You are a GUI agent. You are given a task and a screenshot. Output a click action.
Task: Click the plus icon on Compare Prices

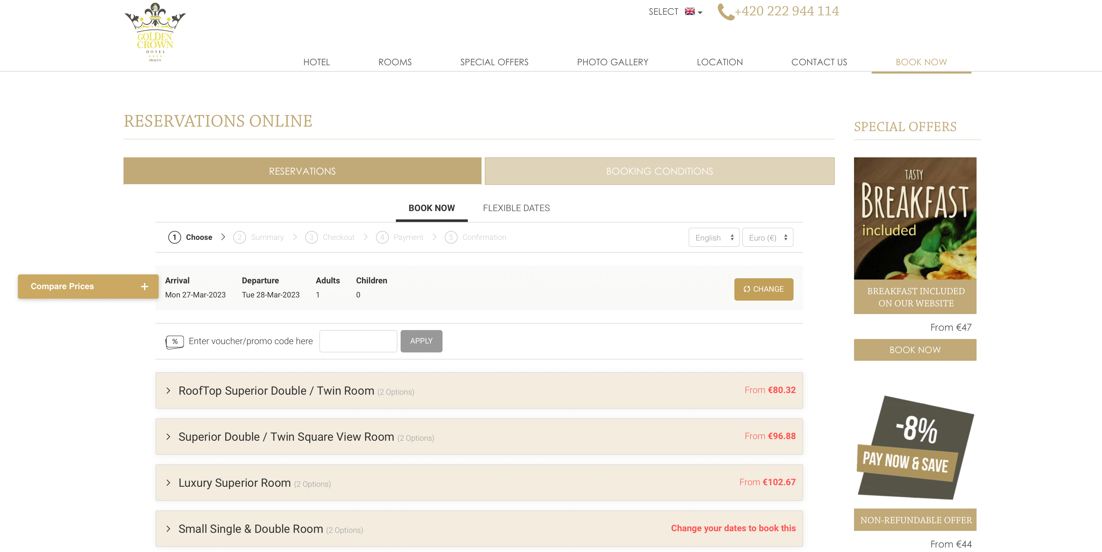(145, 287)
